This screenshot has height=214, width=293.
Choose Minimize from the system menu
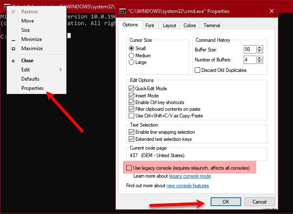[x=37, y=39]
